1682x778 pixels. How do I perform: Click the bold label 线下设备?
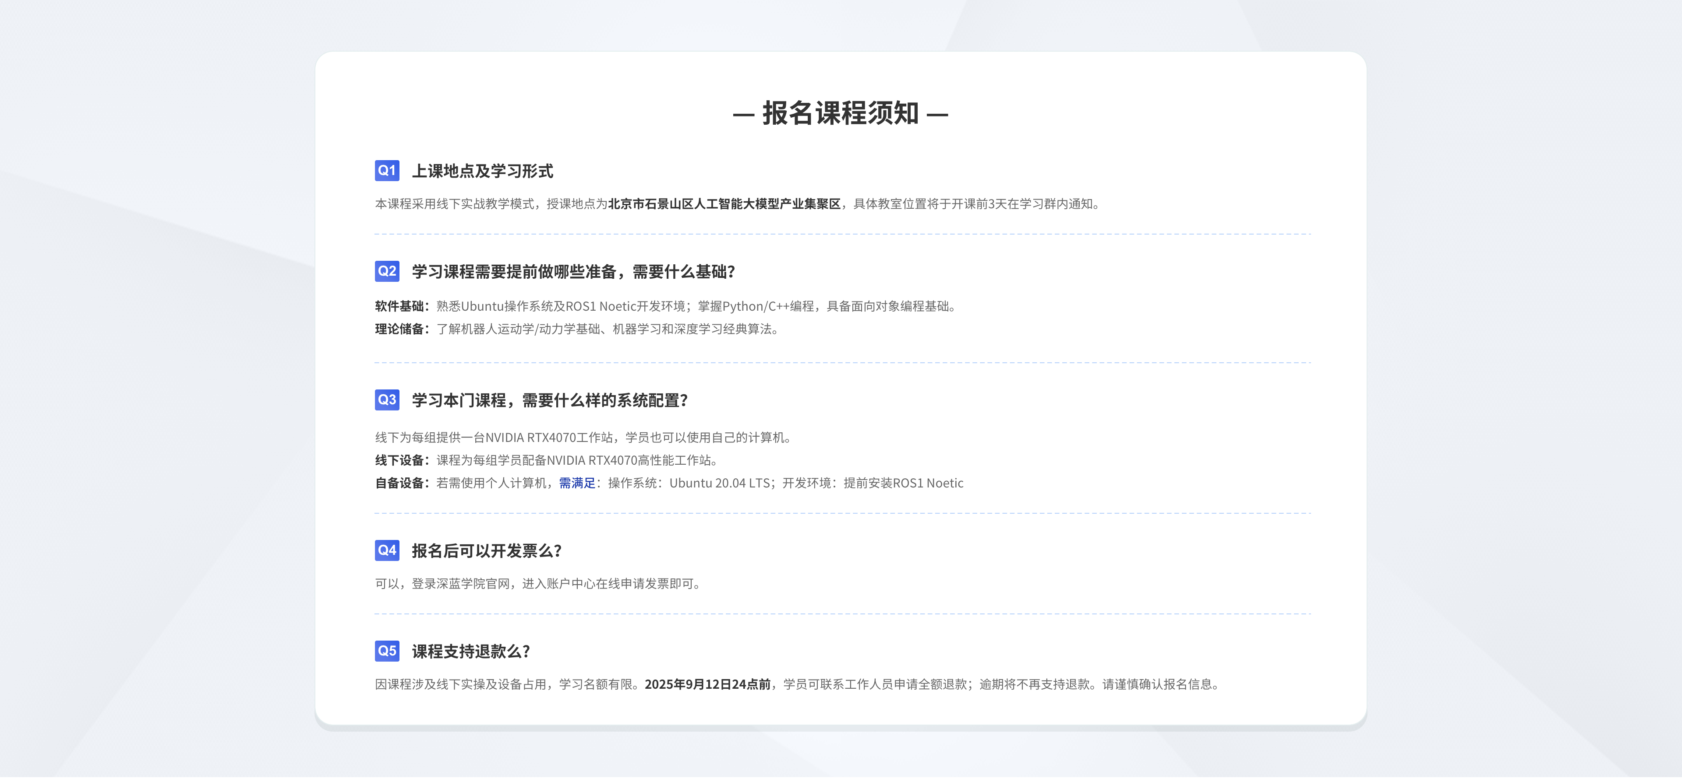(399, 460)
